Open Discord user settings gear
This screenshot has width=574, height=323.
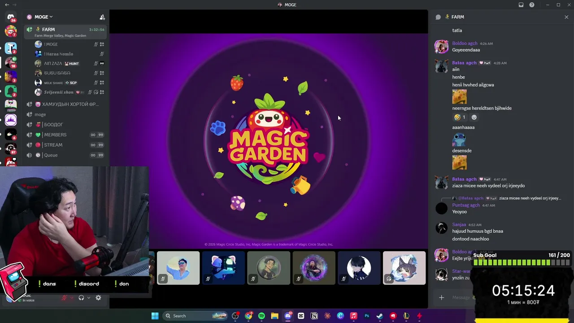(98, 298)
